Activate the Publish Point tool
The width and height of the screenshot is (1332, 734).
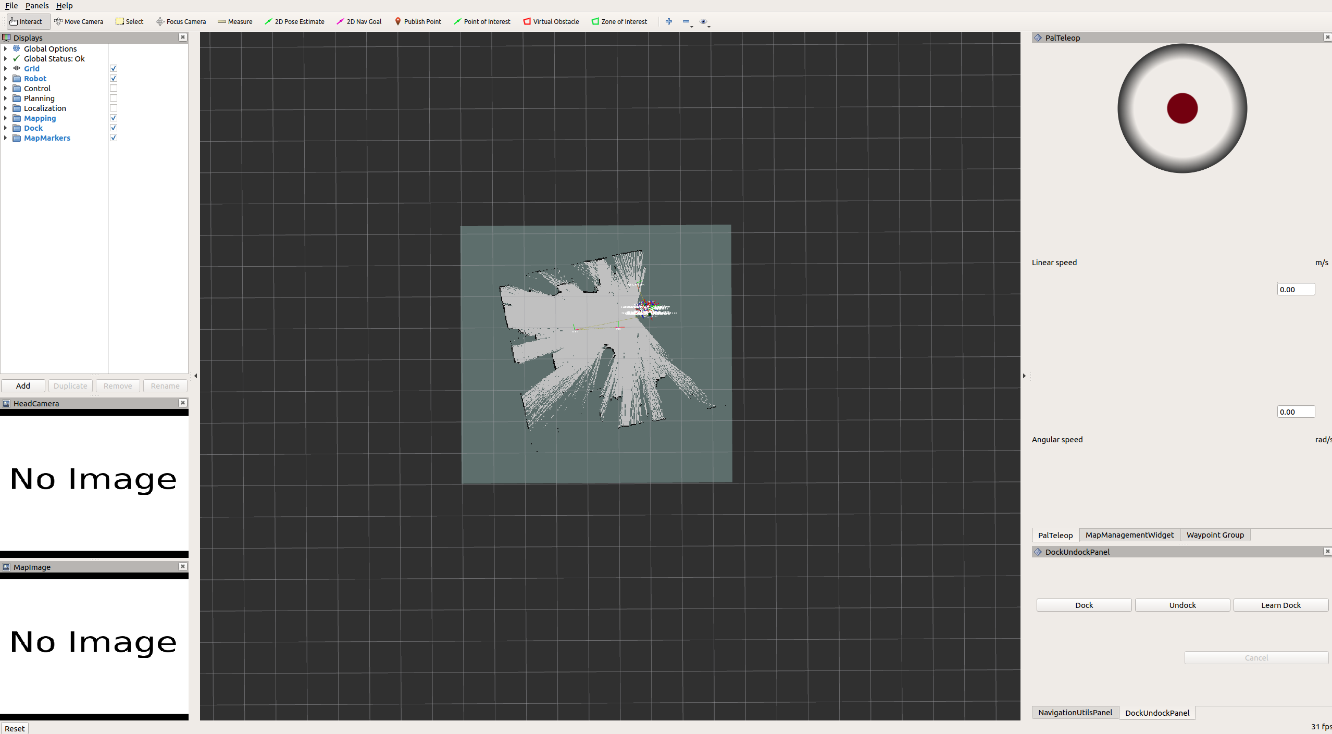[x=418, y=21]
